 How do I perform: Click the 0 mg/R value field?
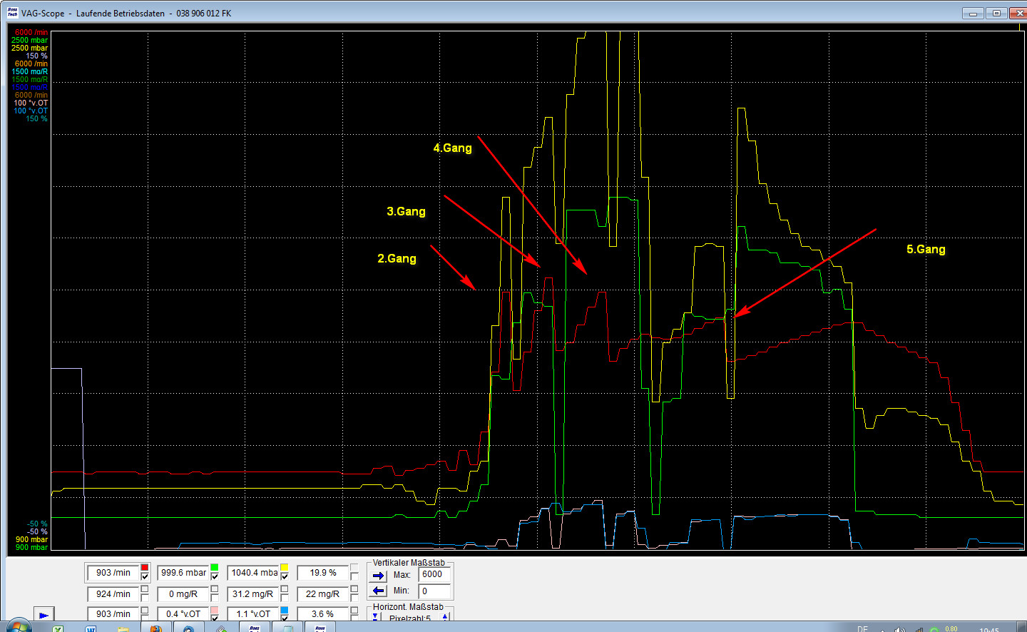(x=183, y=594)
